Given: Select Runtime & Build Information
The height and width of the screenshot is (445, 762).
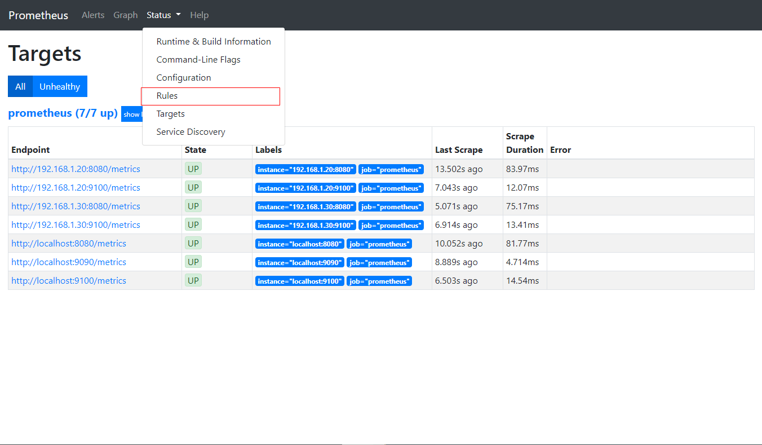Looking at the screenshot, I should point(214,42).
